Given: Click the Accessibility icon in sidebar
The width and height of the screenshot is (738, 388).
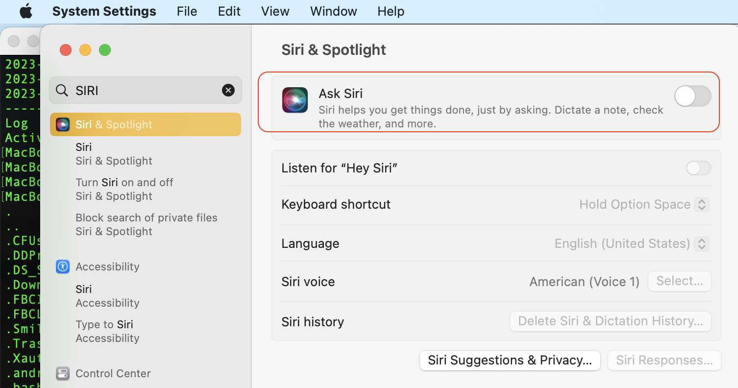Looking at the screenshot, I should 63,267.
